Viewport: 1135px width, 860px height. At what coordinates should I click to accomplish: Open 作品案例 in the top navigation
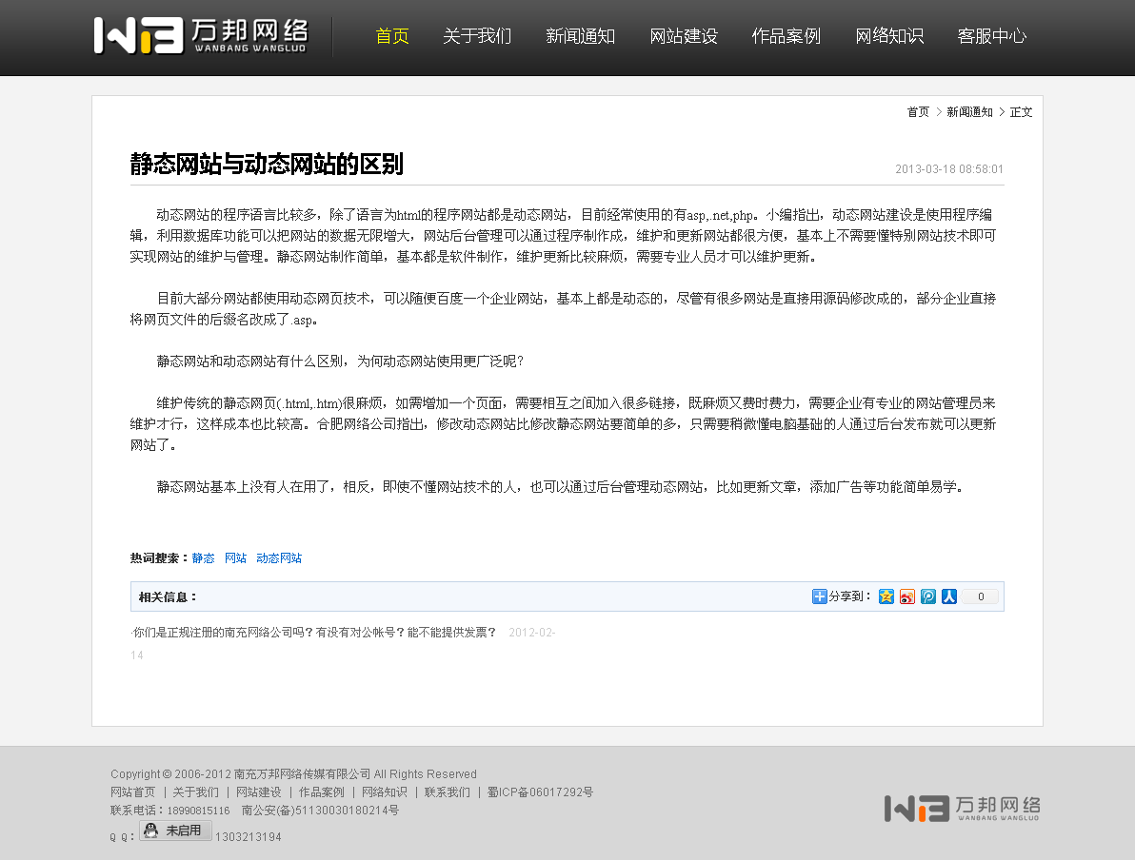(786, 36)
